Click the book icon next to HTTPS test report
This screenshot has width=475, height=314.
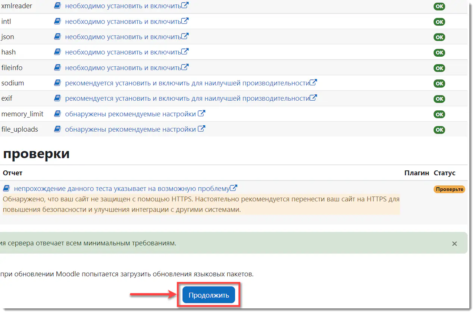click(x=6, y=188)
